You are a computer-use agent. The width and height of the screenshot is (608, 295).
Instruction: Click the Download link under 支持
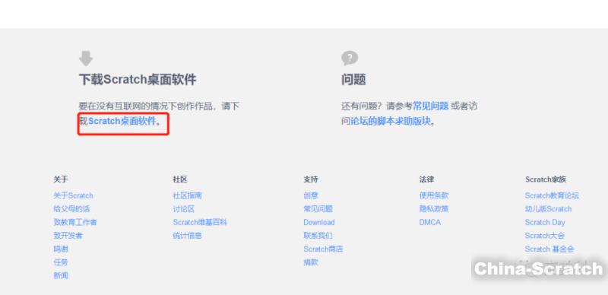pyautogui.click(x=319, y=222)
